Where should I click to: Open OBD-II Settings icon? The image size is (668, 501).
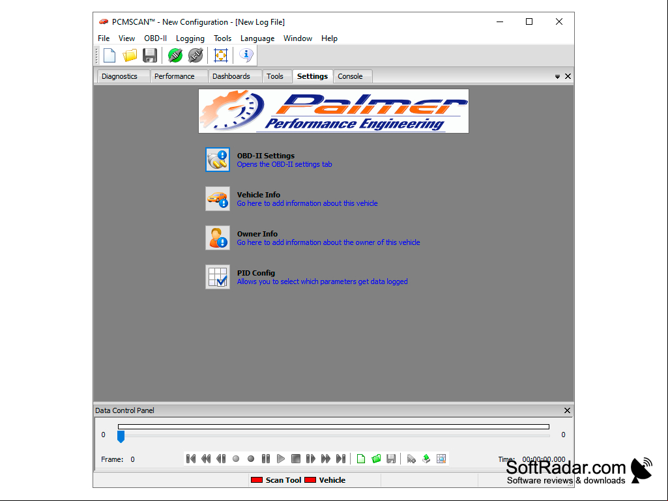tap(218, 160)
